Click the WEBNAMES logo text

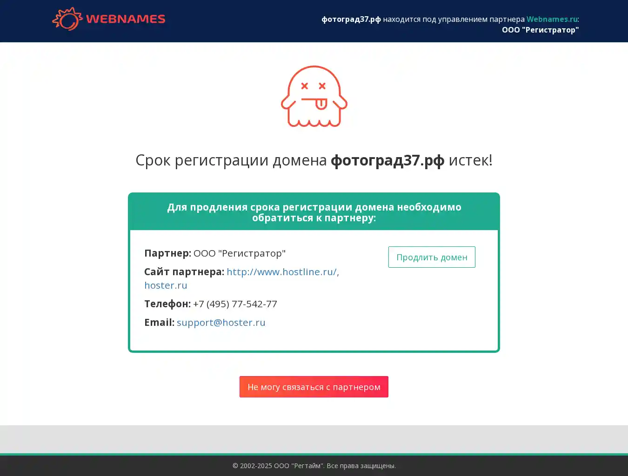tap(126, 19)
